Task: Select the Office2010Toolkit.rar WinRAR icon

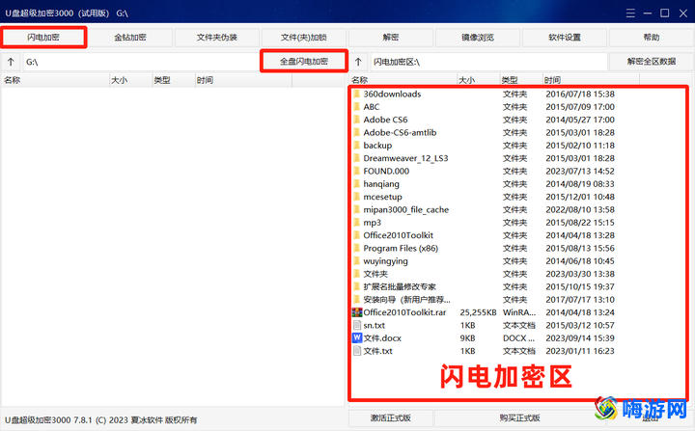Action: pyautogui.click(x=357, y=312)
